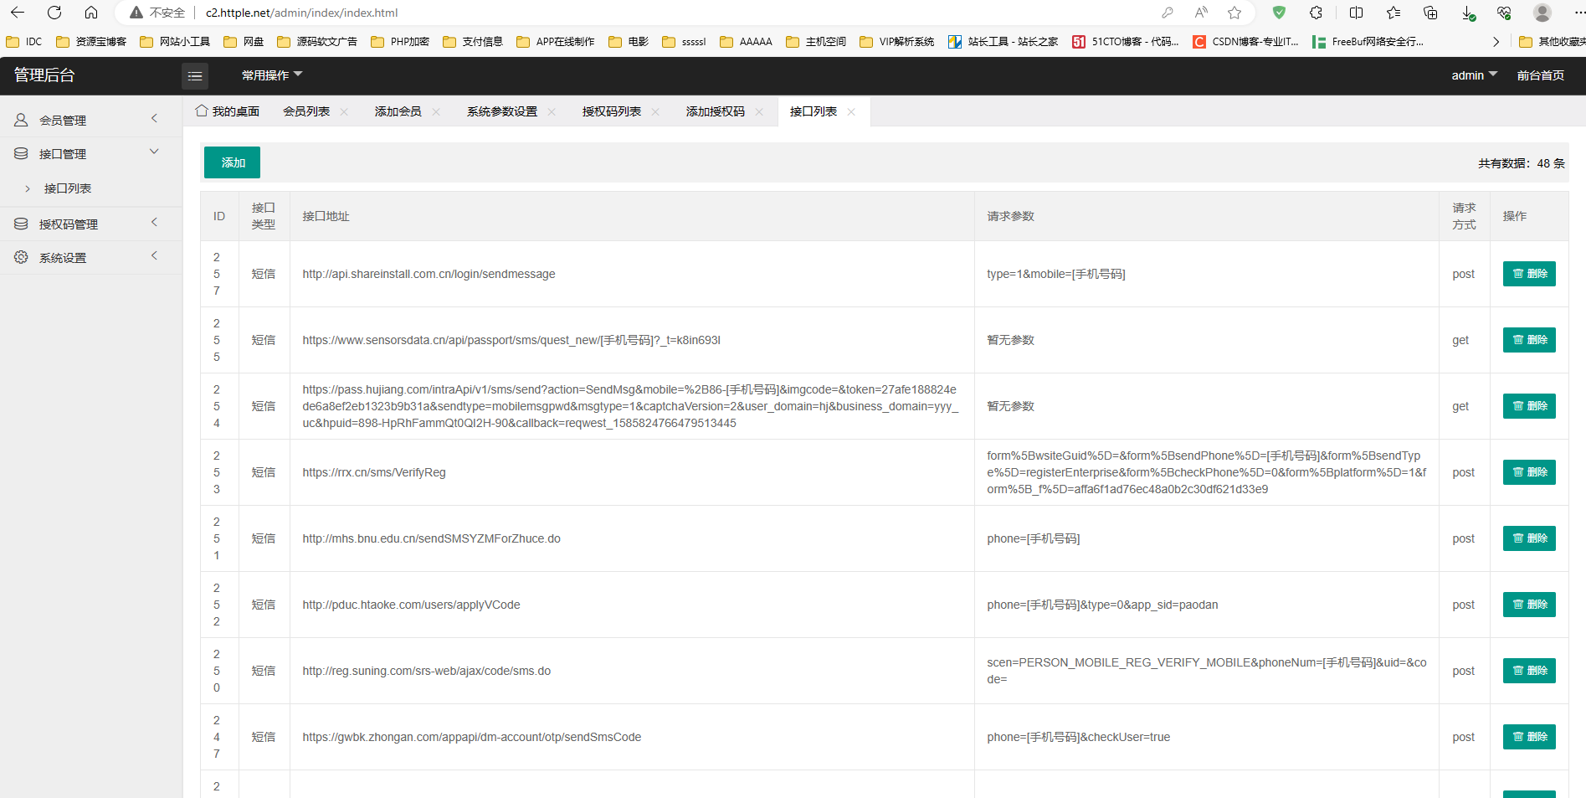This screenshot has width=1586, height=798.
Task: Show more bookmarks with the overflow chevron
Action: [1496, 42]
